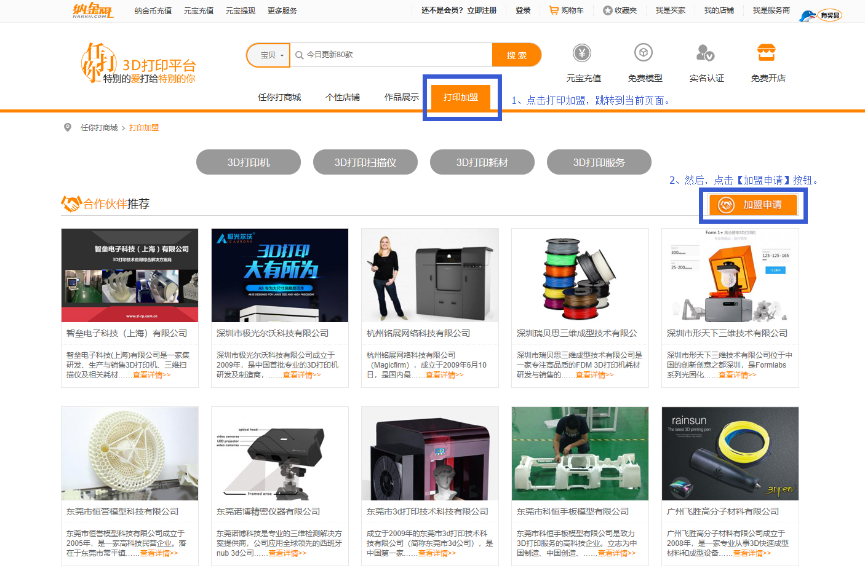The width and height of the screenshot is (865, 584).
Task: Click the 加盟申请 button
Action: click(753, 205)
